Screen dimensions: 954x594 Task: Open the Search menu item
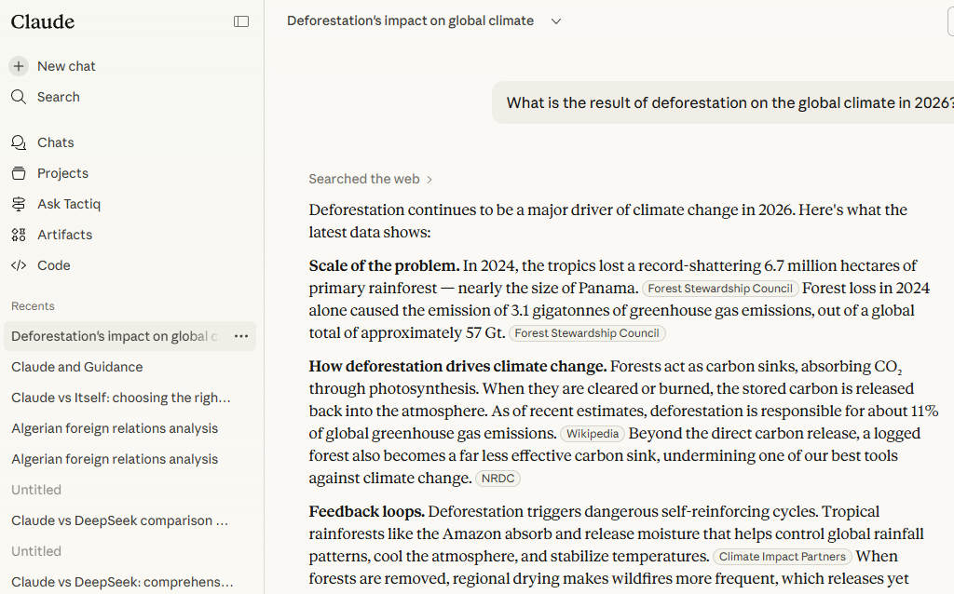[59, 97]
